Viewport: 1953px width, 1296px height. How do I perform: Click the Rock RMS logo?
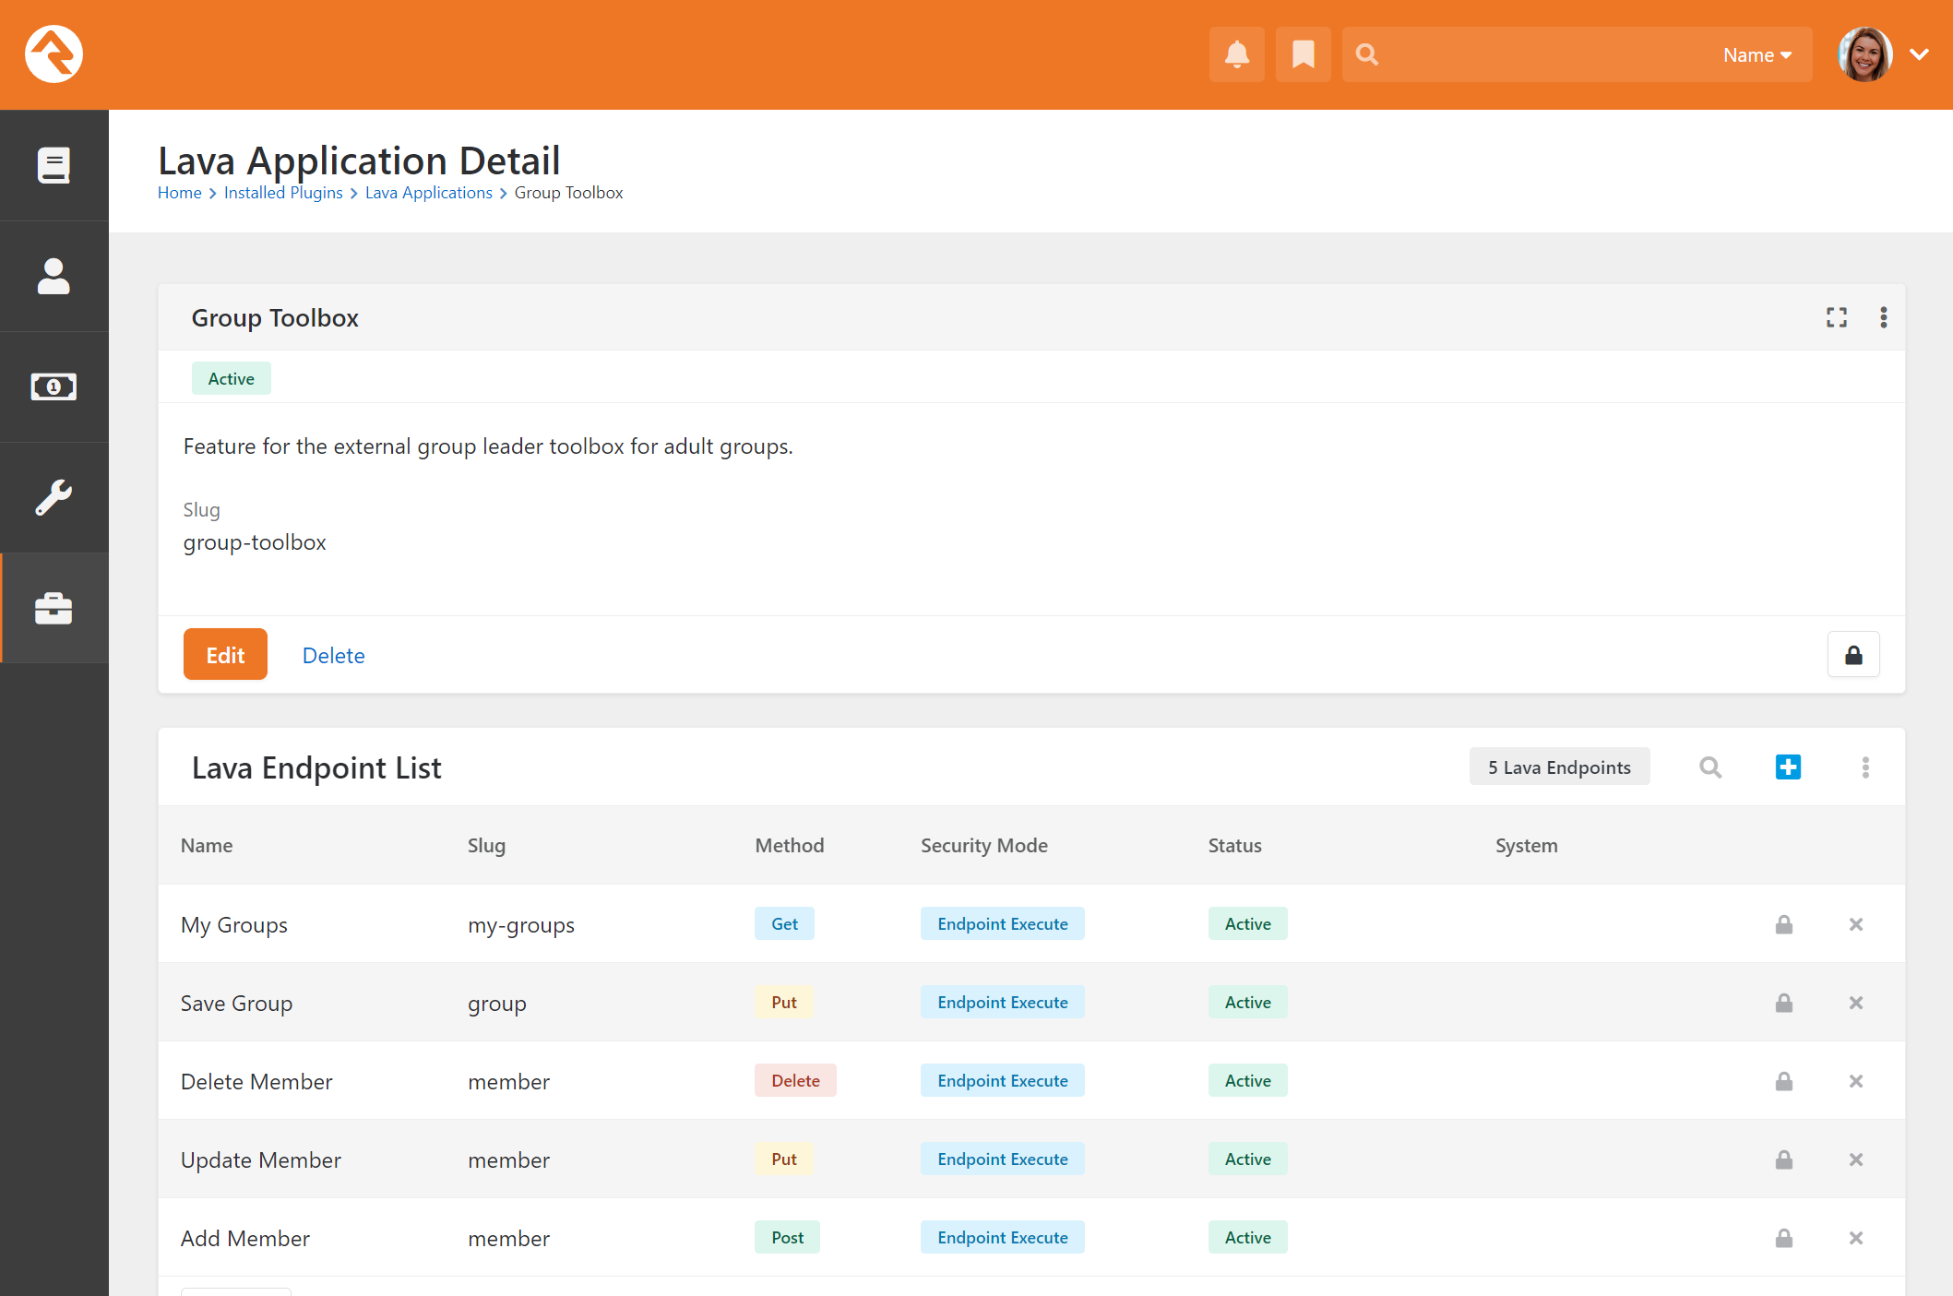click(x=54, y=54)
